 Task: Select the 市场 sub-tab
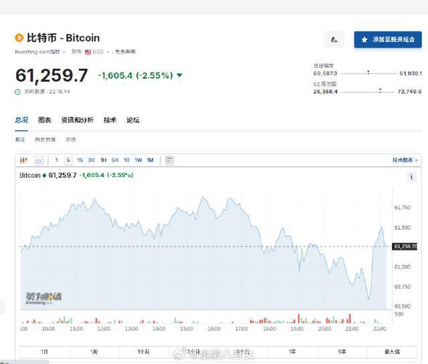point(71,140)
